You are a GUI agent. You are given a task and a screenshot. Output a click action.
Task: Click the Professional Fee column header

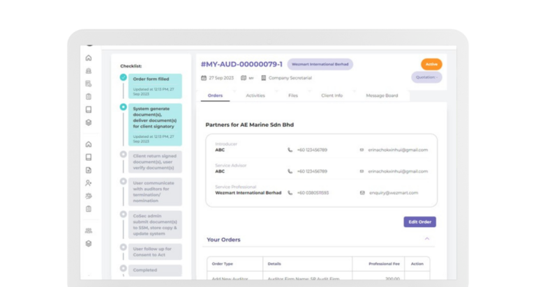384,264
